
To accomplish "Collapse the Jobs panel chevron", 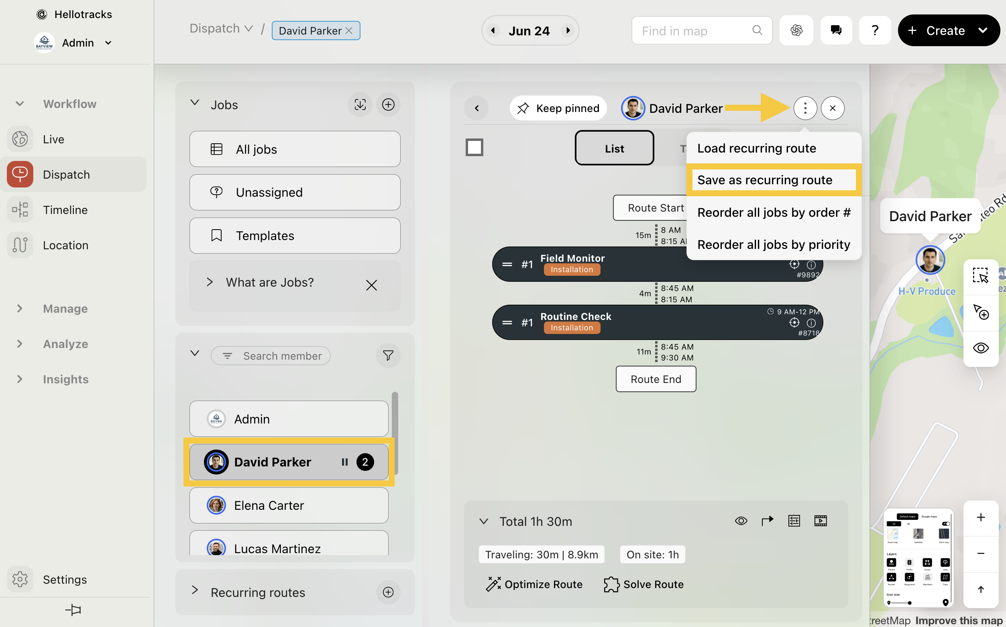I will (x=194, y=102).
